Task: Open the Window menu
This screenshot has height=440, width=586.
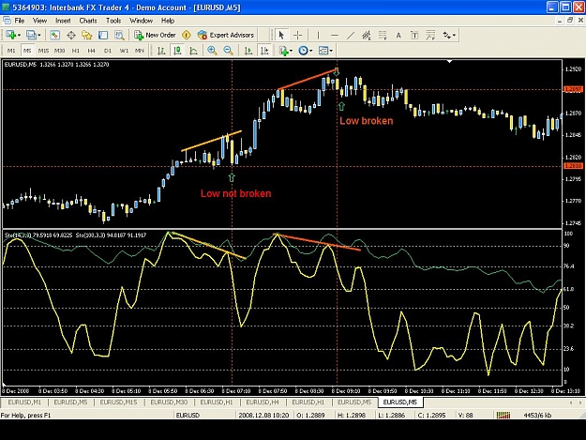Action: [141, 21]
